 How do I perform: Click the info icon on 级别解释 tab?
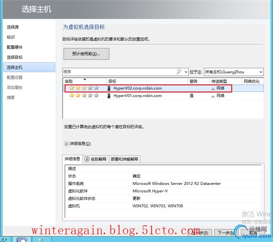coord(87,159)
